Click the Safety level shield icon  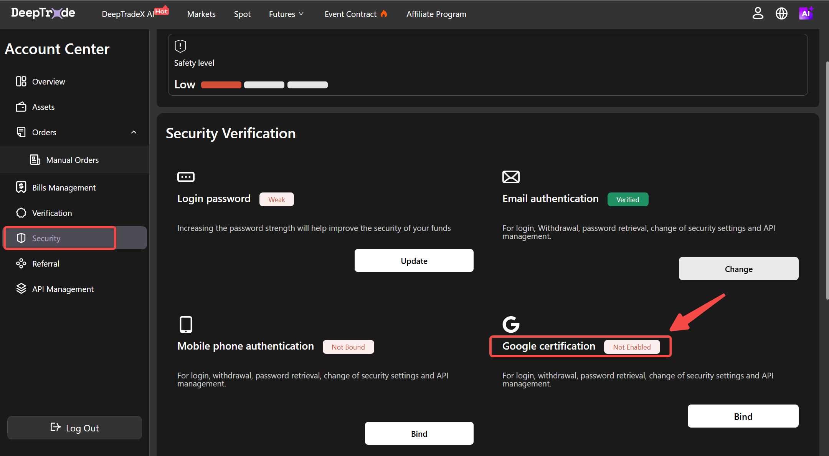pyautogui.click(x=180, y=46)
